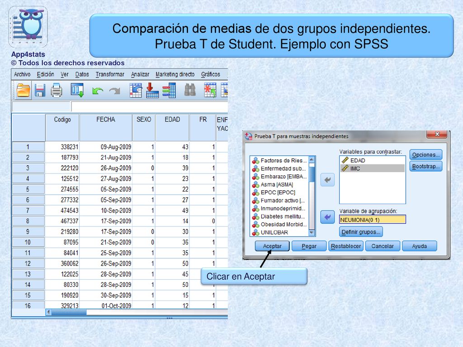Open the Ver menu
463x347 pixels.
[65, 75]
